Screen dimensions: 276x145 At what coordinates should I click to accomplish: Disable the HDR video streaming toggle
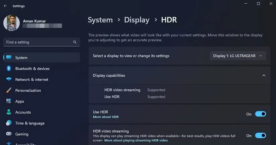(261, 136)
